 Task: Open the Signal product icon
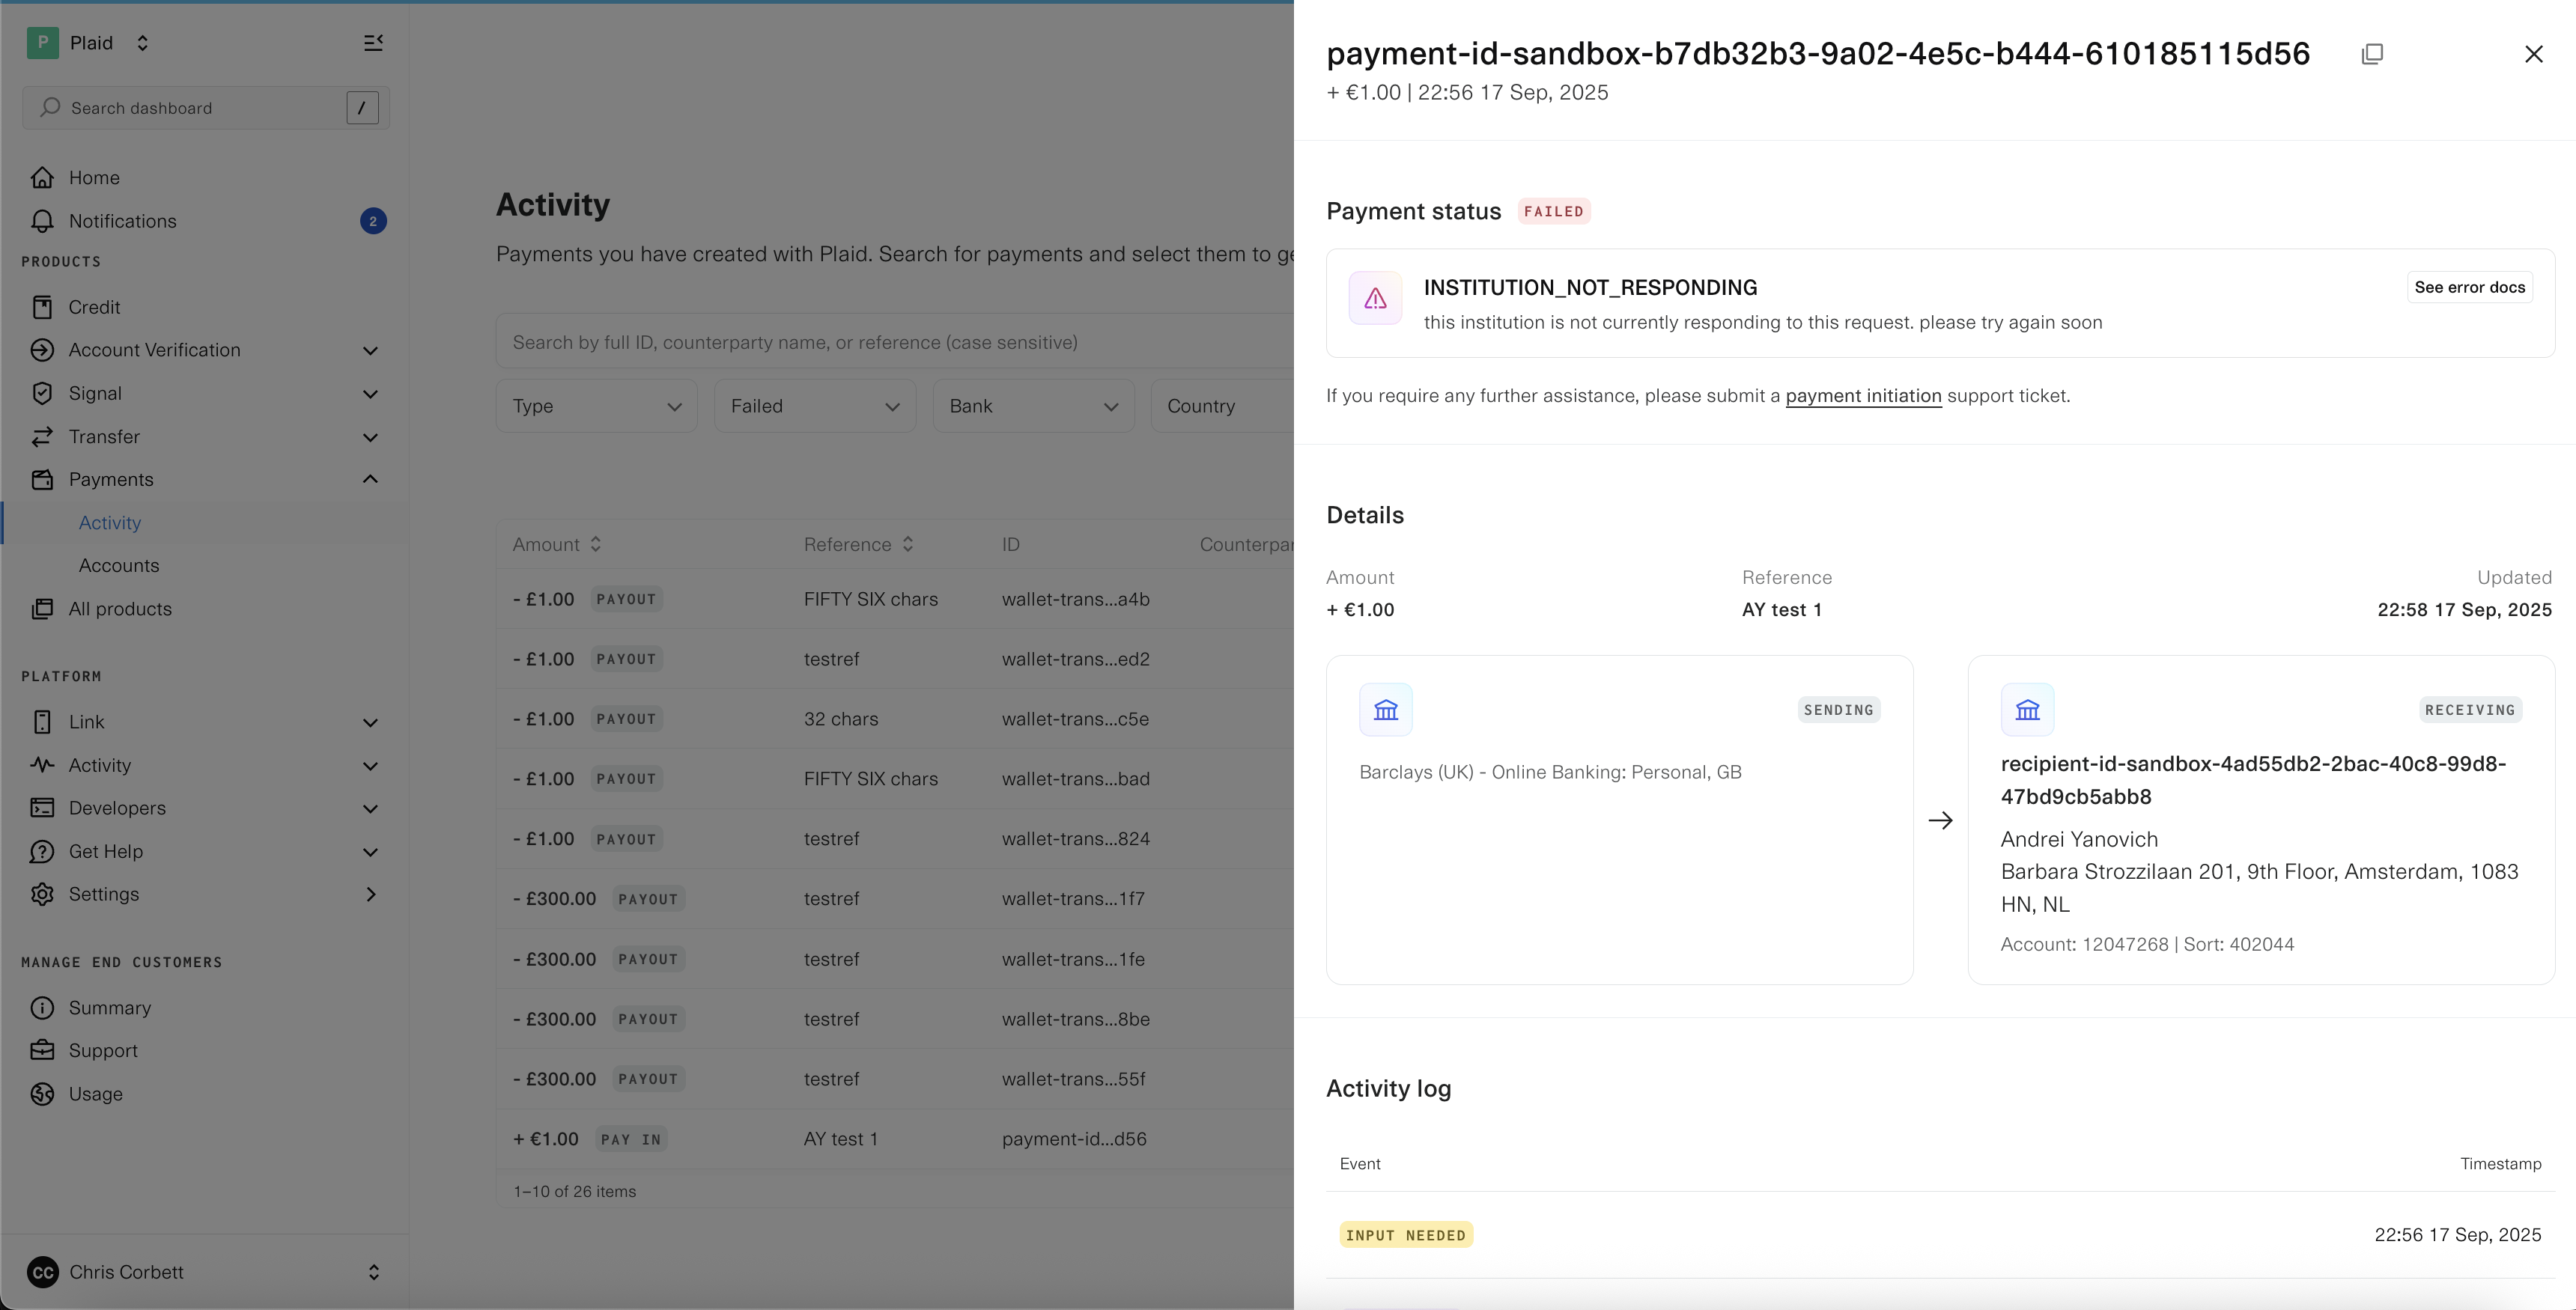pos(43,393)
